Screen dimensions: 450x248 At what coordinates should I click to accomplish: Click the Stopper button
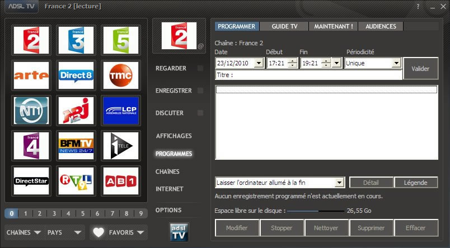(282, 228)
